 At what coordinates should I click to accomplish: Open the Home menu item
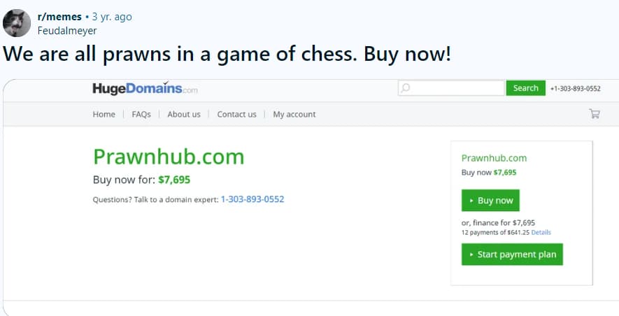[104, 115]
